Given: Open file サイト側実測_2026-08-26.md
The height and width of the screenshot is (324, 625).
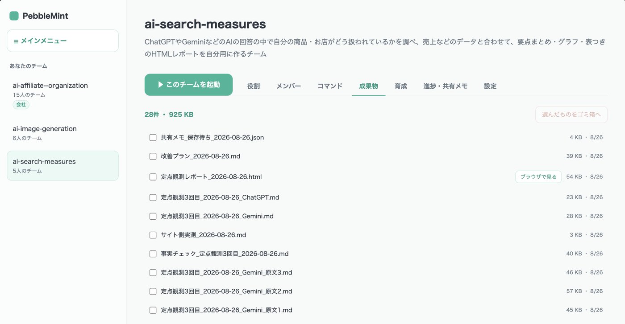Looking at the screenshot, I should click(204, 235).
